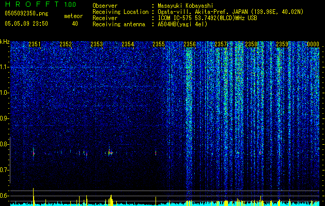Click the ICOM IC-575 receiver value
This screenshot has height=206, width=325.
[x=207, y=18]
